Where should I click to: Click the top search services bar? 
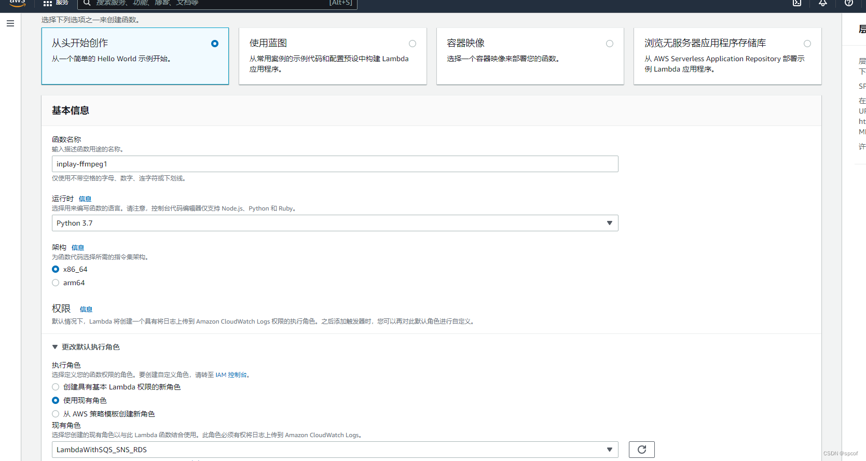coord(217,3)
